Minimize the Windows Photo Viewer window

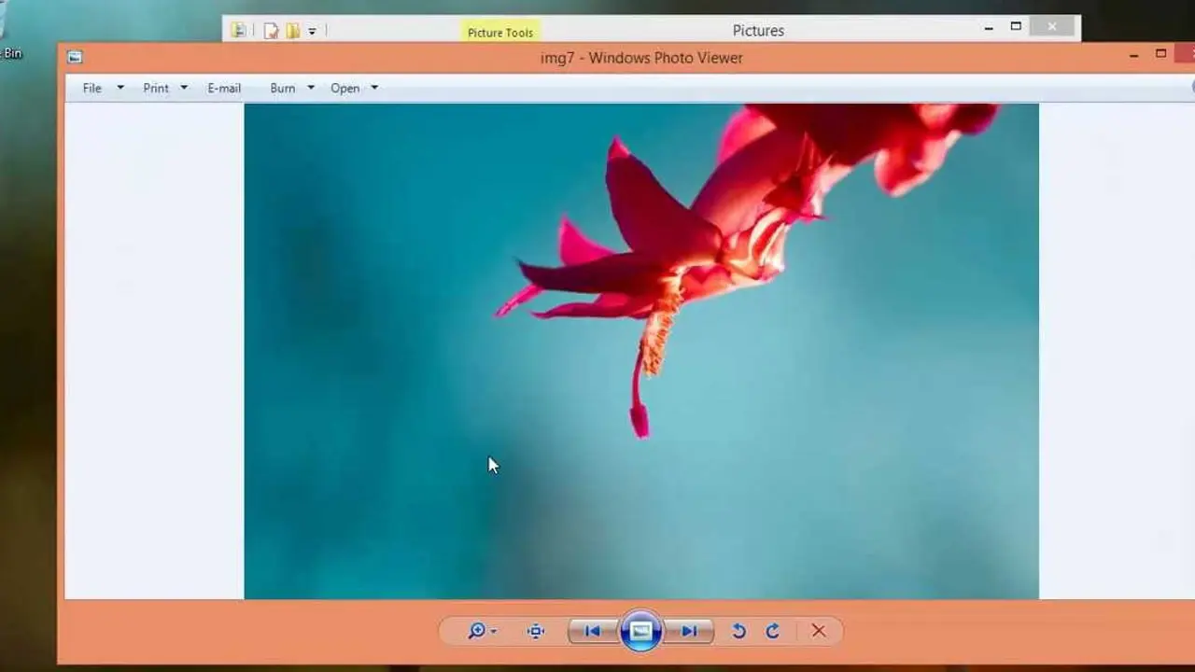point(1133,56)
